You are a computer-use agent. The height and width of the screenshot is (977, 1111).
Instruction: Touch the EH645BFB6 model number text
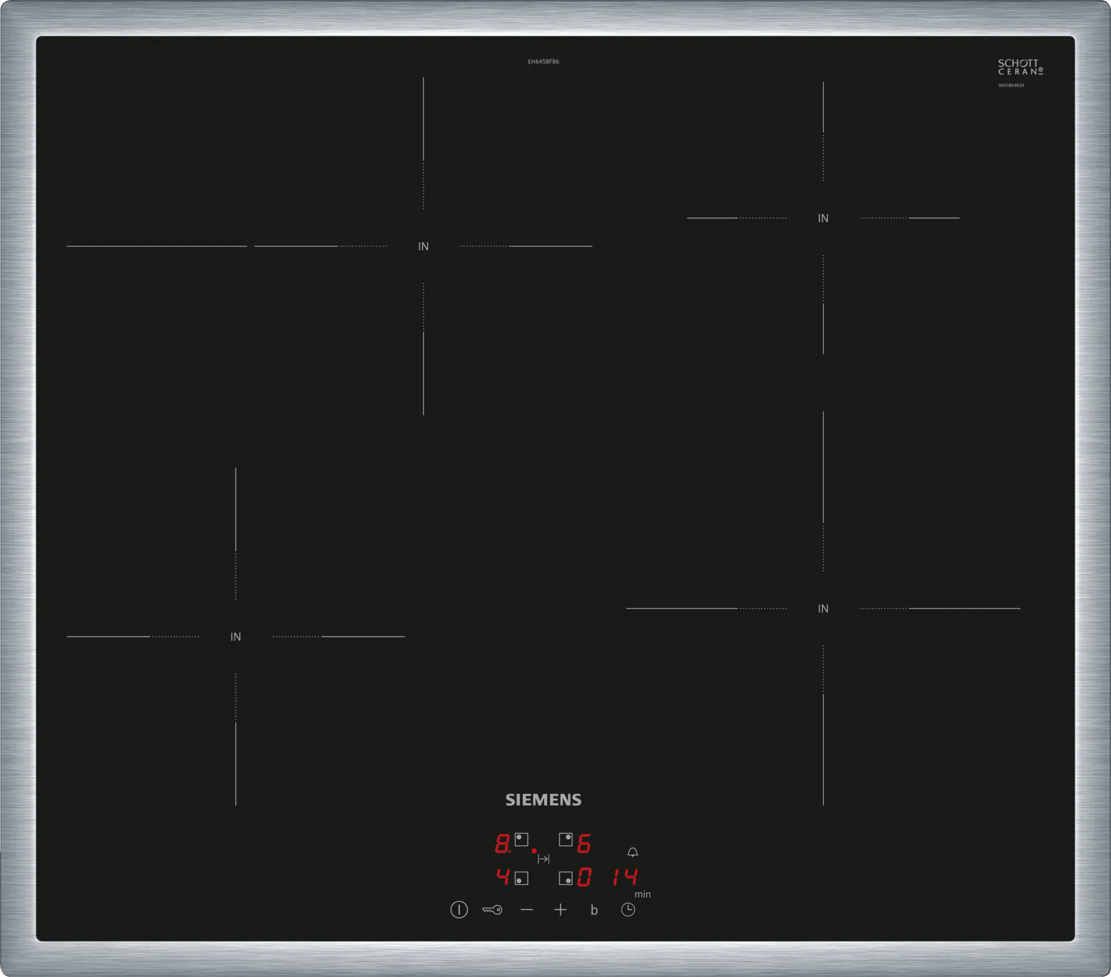[x=543, y=62]
